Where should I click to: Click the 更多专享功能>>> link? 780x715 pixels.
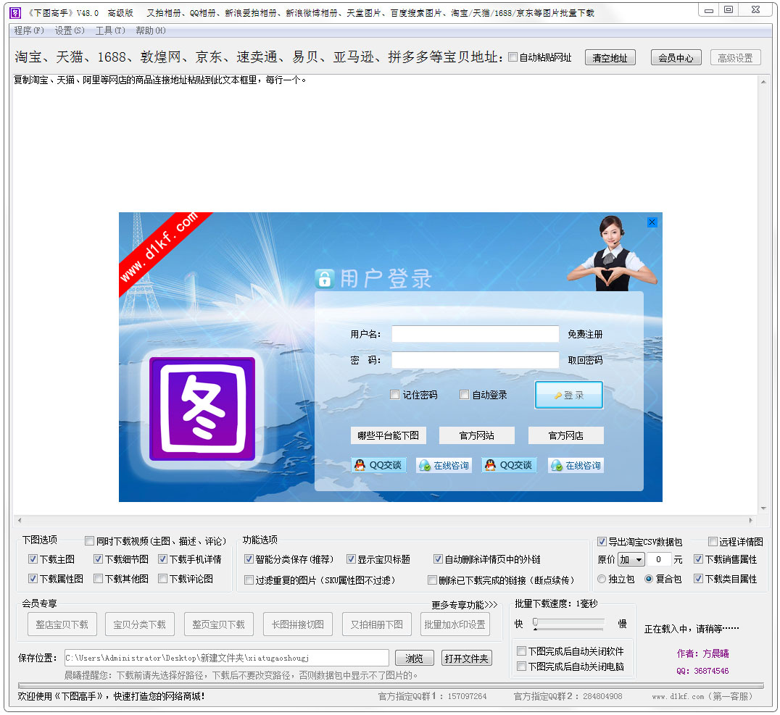(465, 605)
